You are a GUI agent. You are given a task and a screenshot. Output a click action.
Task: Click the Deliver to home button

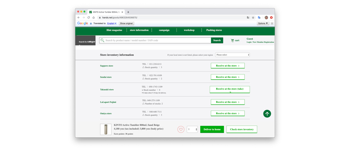(x=212, y=129)
